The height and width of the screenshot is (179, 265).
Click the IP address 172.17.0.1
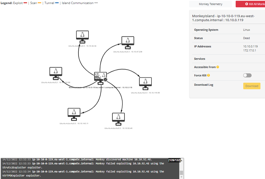[x=250, y=50]
